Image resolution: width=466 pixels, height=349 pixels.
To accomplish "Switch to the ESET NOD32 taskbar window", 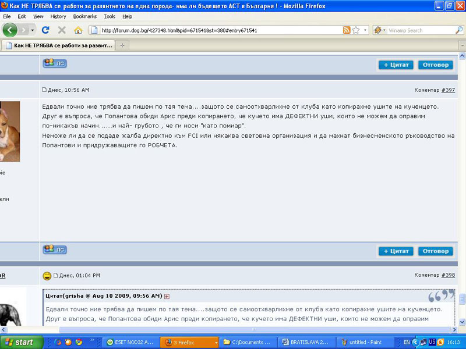I will click(130, 342).
